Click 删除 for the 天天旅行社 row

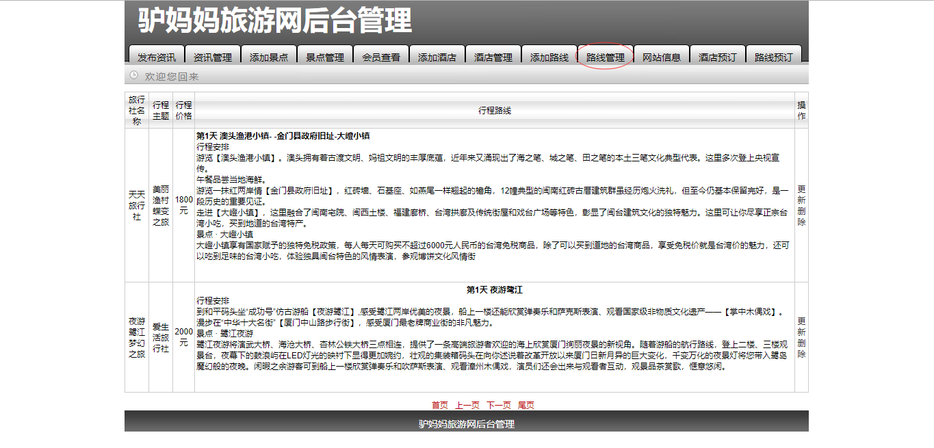pos(801,216)
